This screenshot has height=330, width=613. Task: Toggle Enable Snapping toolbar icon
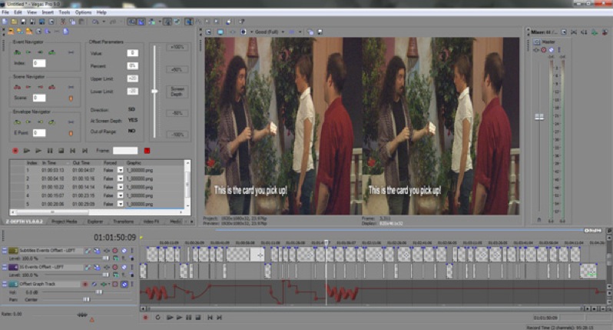(x=132, y=22)
